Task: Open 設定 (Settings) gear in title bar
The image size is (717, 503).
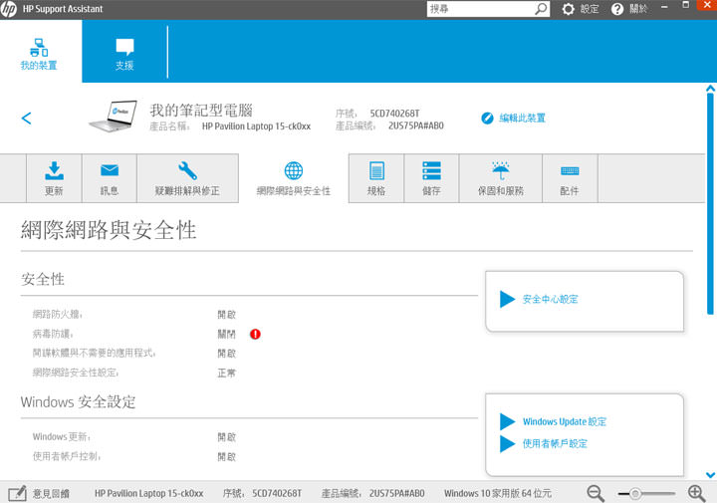Action: 581,9
